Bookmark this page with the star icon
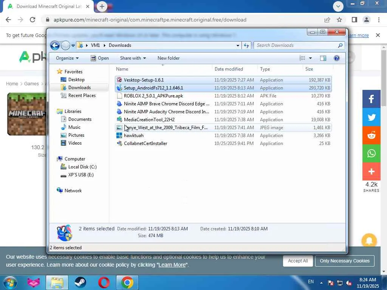The width and height of the screenshot is (387, 290). click(x=339, y=20)
